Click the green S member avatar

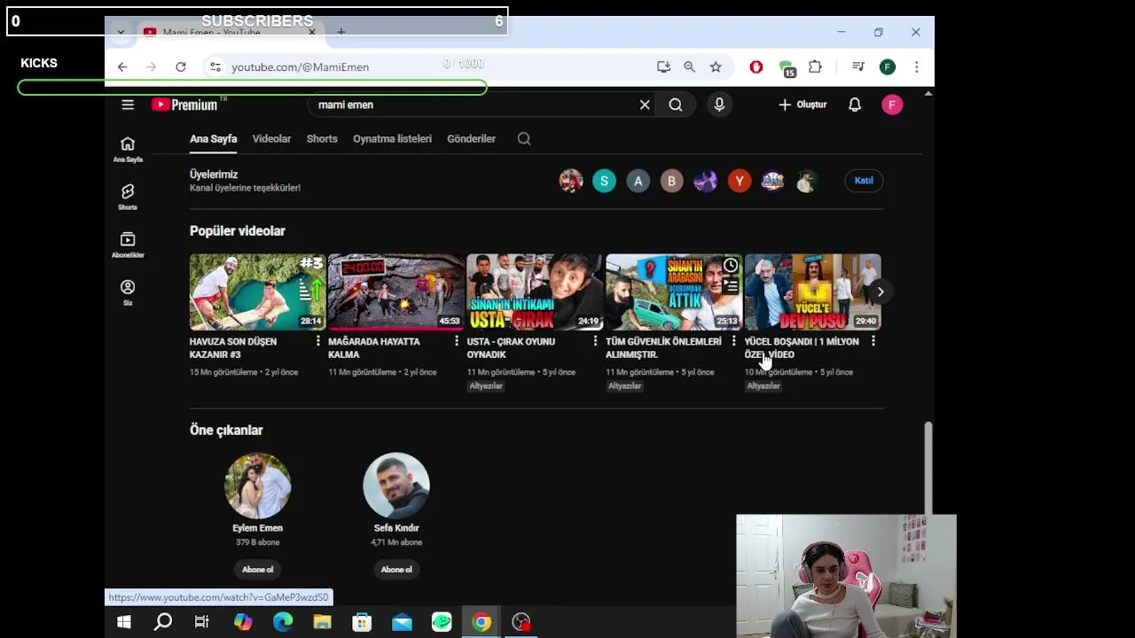point(604,181)
